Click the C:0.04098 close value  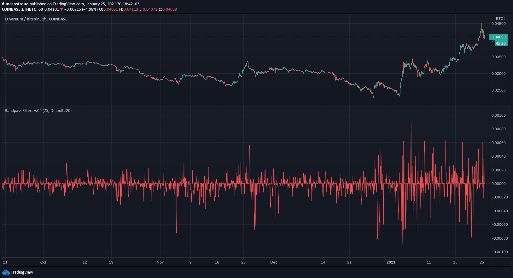click(x=168, y=9)
